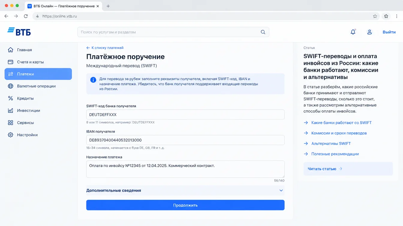Open Счета и карты section
This screenshot has width=403, height=226.
coord(38,62)
